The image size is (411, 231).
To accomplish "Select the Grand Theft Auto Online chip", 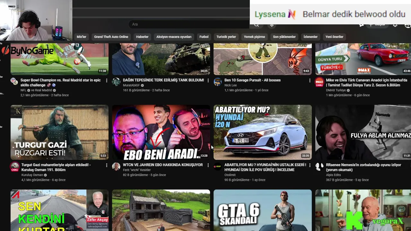I will pos(111,37).
